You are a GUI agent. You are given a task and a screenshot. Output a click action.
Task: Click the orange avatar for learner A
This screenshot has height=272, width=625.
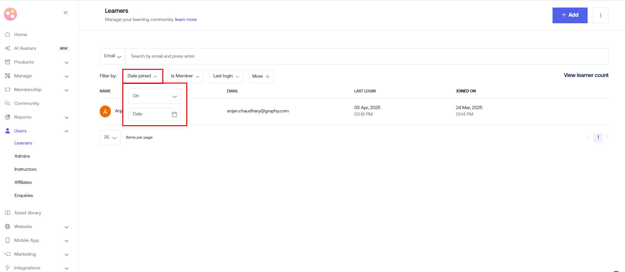pos(105,111)
